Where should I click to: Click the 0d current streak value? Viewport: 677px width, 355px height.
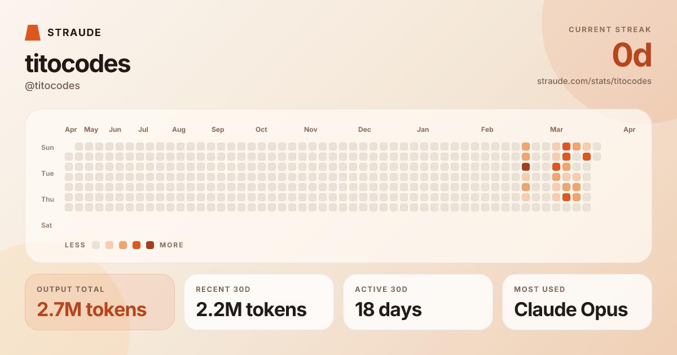pyautogui.click(x=631, y=55)
